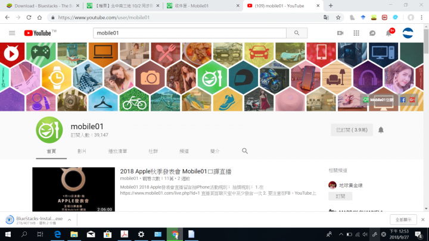
Task: Select the 首頁 channel tab
Action: pos(51,151)
